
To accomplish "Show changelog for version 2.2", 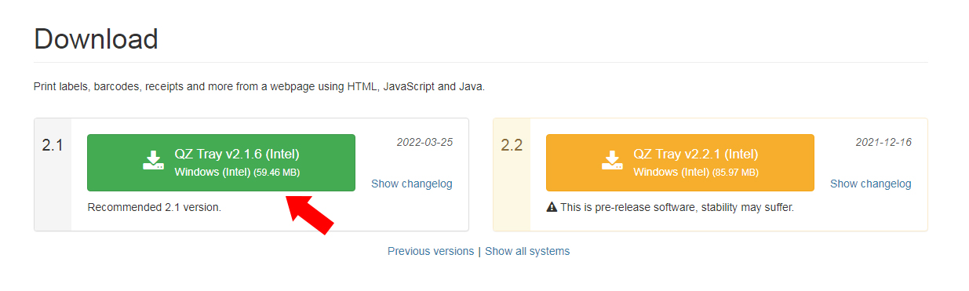I will [871, 184].
